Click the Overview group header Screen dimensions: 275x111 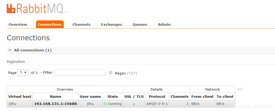click(65, 89)
